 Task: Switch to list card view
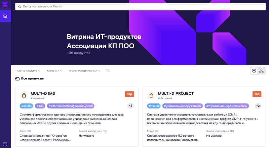(254, 71)
